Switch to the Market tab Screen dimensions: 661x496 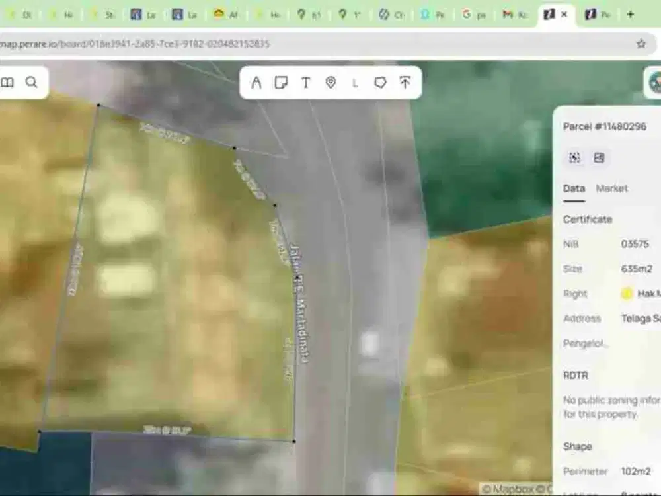611,188
